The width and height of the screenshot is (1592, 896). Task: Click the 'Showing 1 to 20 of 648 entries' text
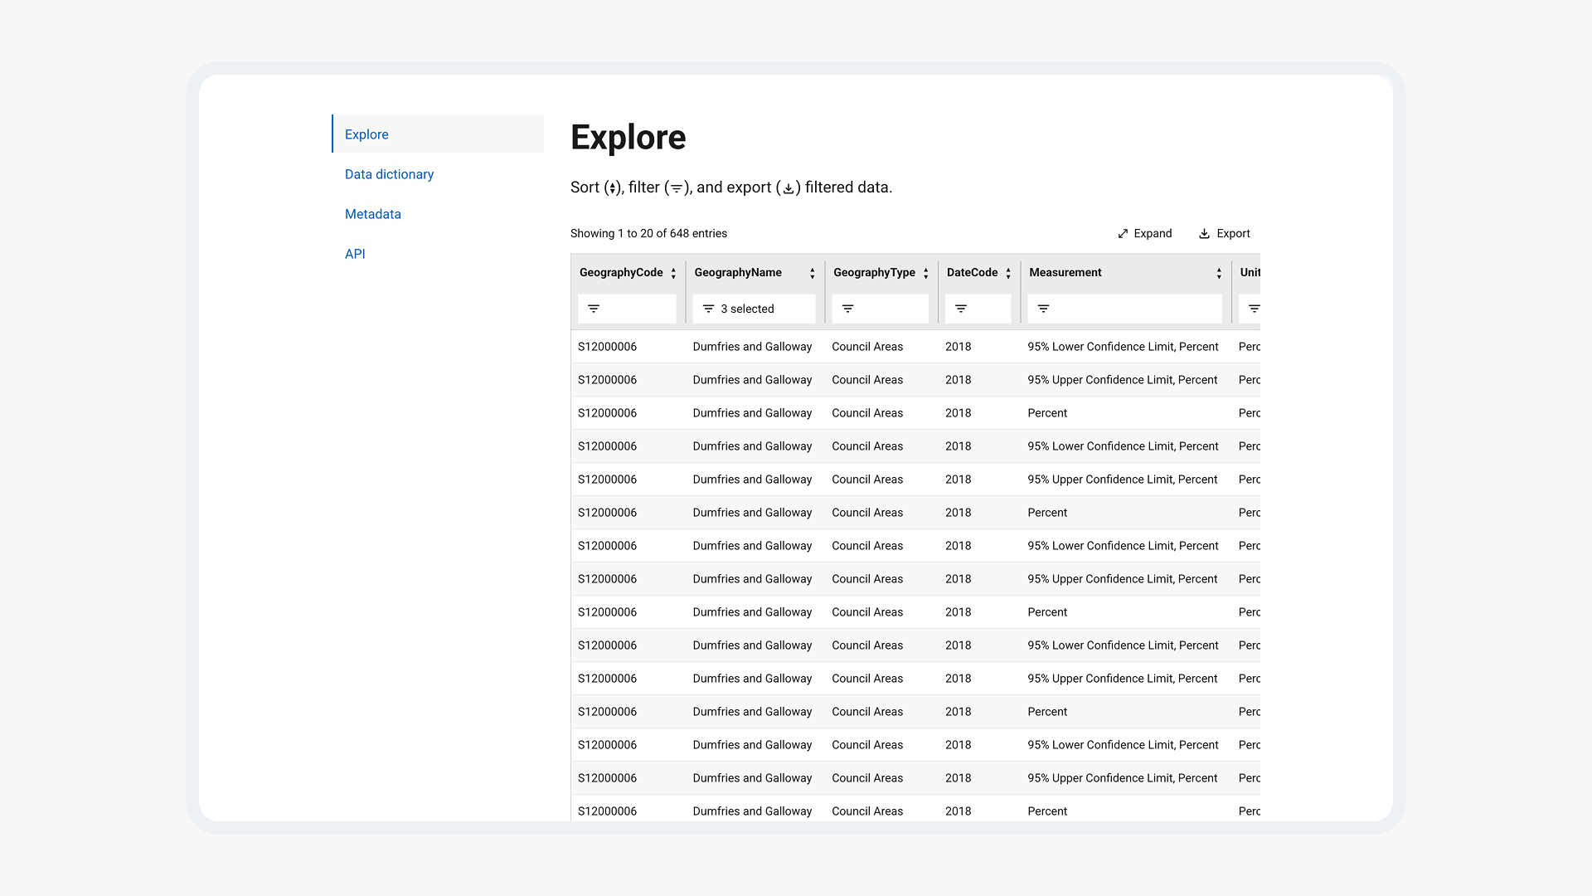[x=648, y=234]
